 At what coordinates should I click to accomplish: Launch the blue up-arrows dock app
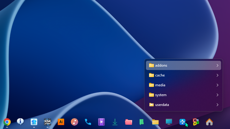click(34, 122)
